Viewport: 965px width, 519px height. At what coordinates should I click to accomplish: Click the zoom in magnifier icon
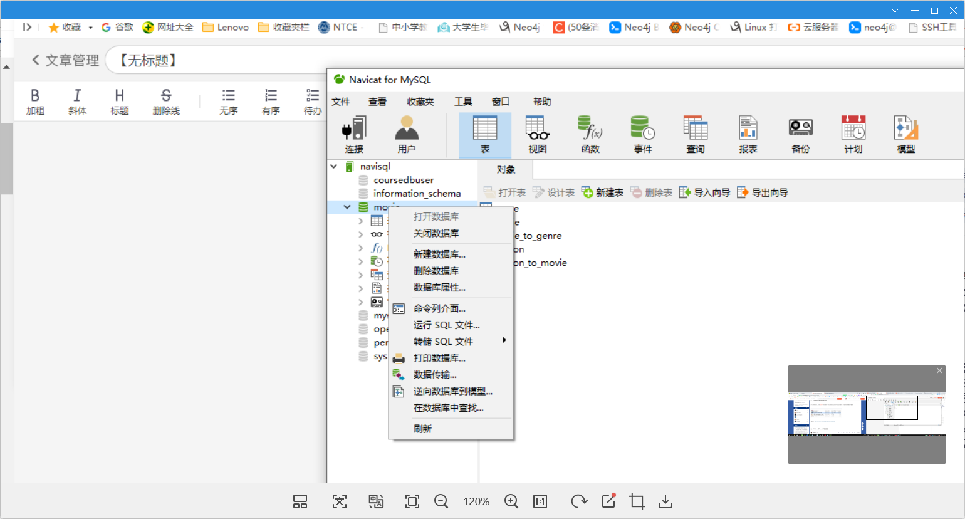point(511,501)
